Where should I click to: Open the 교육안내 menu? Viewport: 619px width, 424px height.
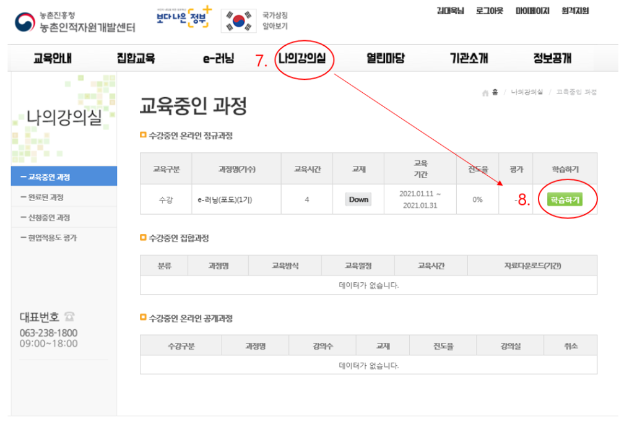[53, 59]
